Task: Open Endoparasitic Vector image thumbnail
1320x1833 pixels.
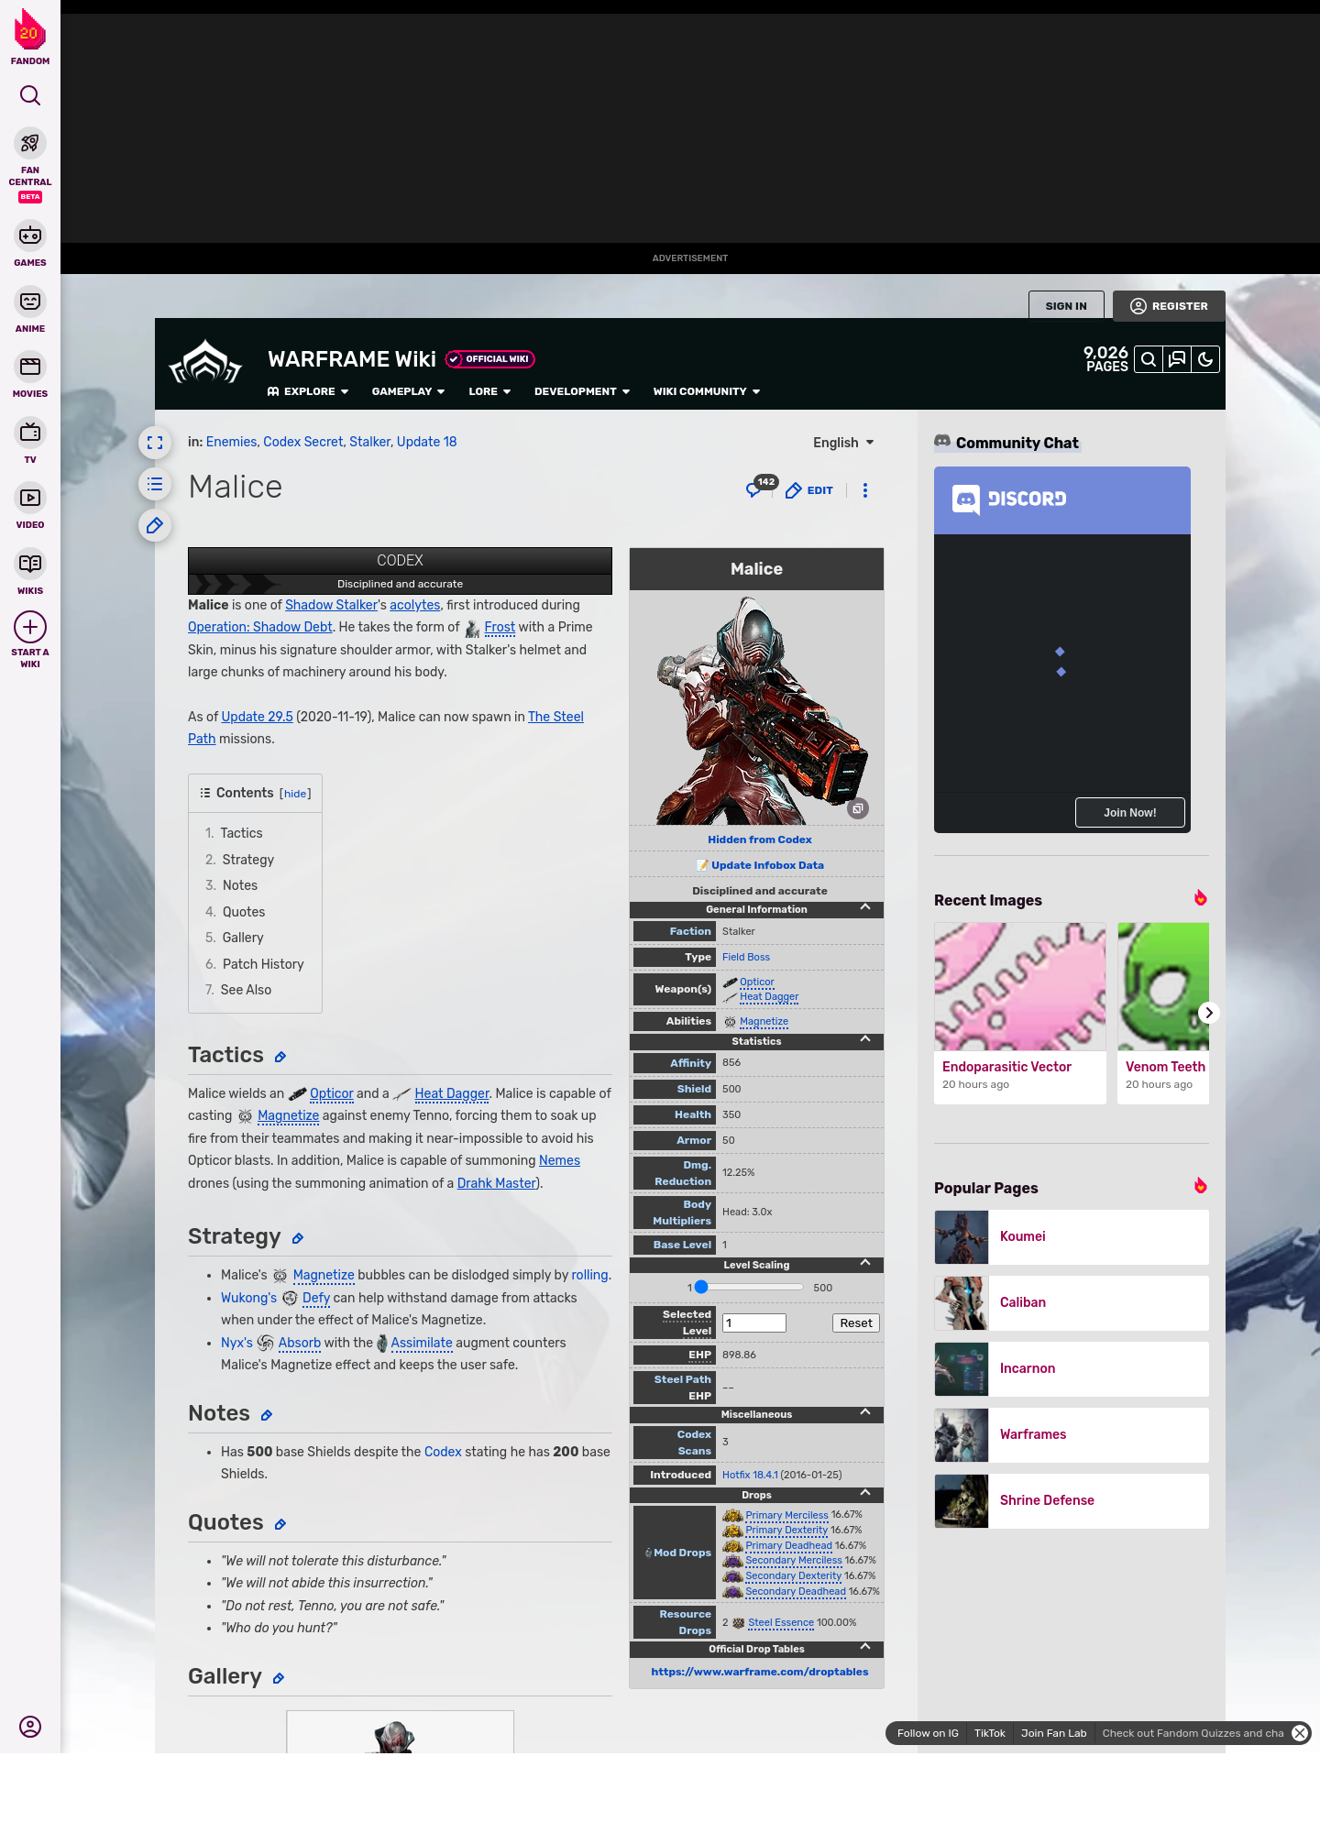Action: pos(1020,986)
